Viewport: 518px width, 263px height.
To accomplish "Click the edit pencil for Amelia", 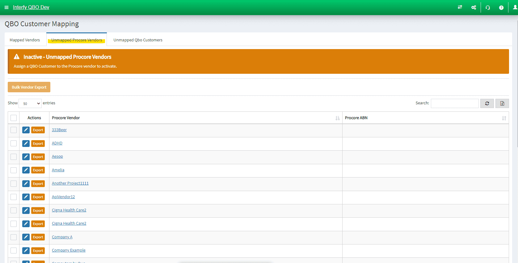I will [26, 170].
